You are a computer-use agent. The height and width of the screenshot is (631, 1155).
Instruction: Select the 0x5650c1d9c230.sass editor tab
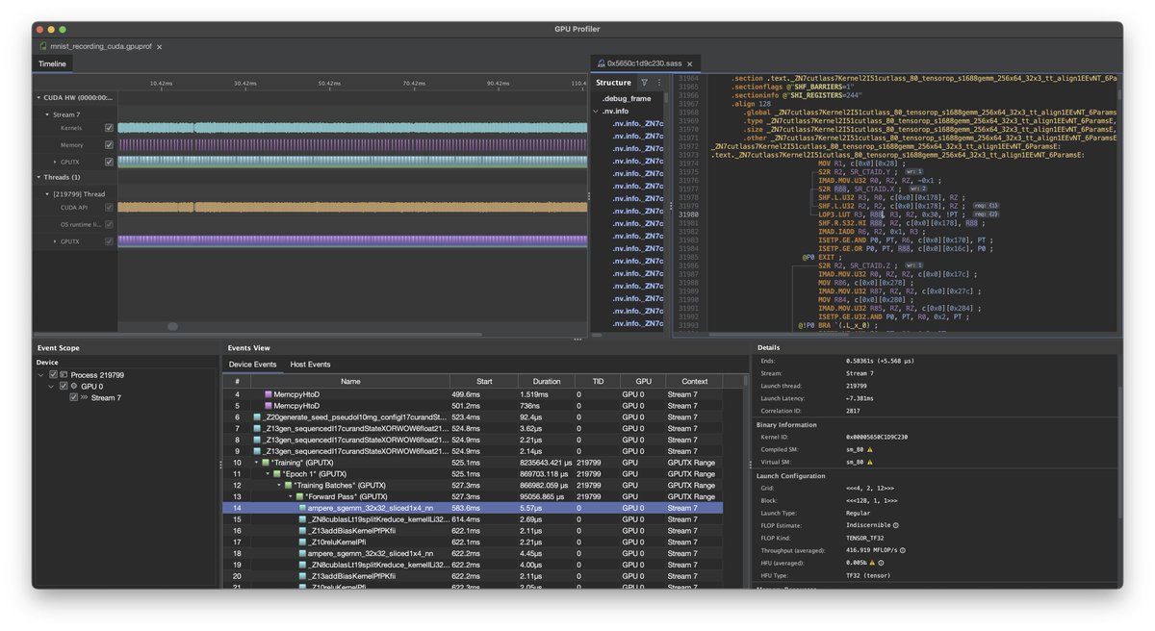point(644,63)
